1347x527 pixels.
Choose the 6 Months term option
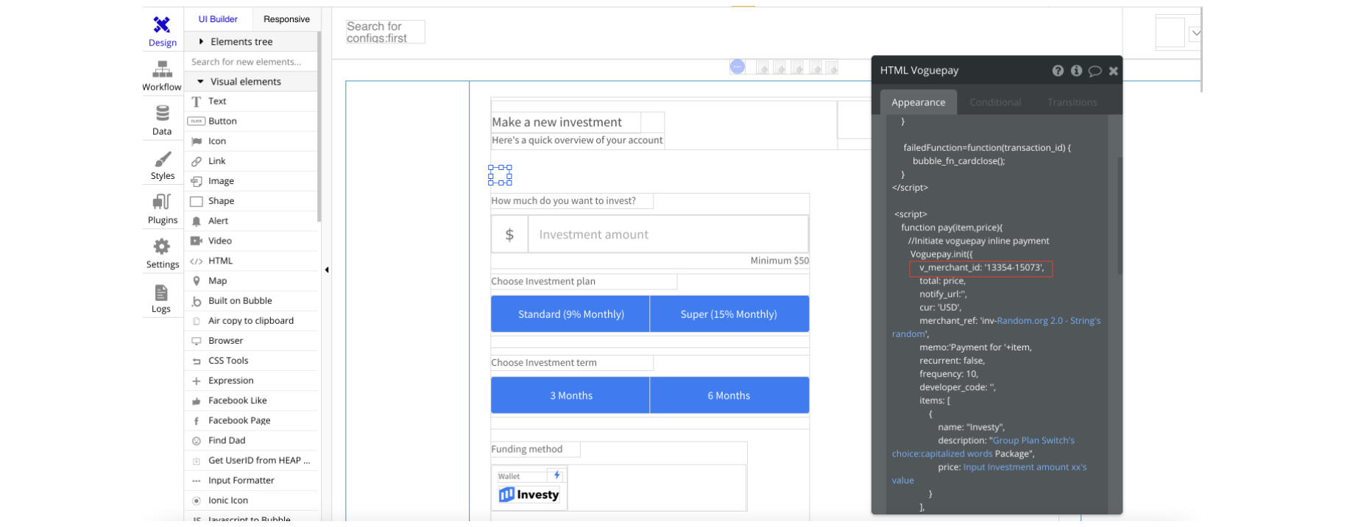pos(729,396)
